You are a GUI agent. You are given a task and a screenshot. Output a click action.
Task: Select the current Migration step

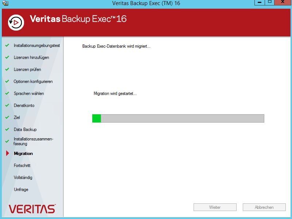23,154
